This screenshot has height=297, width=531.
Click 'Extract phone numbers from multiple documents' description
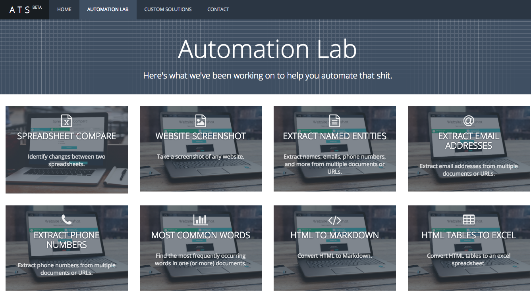click(67, 269)
